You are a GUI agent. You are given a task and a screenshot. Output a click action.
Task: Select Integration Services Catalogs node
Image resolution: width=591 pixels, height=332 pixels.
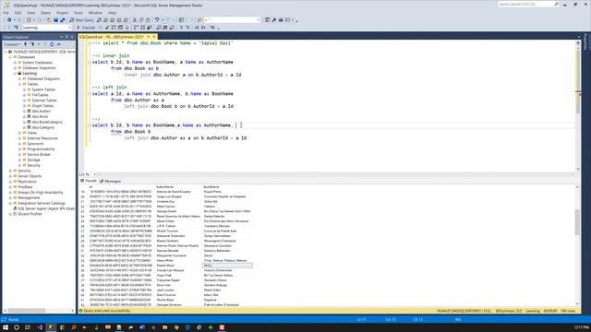(42, 203)
